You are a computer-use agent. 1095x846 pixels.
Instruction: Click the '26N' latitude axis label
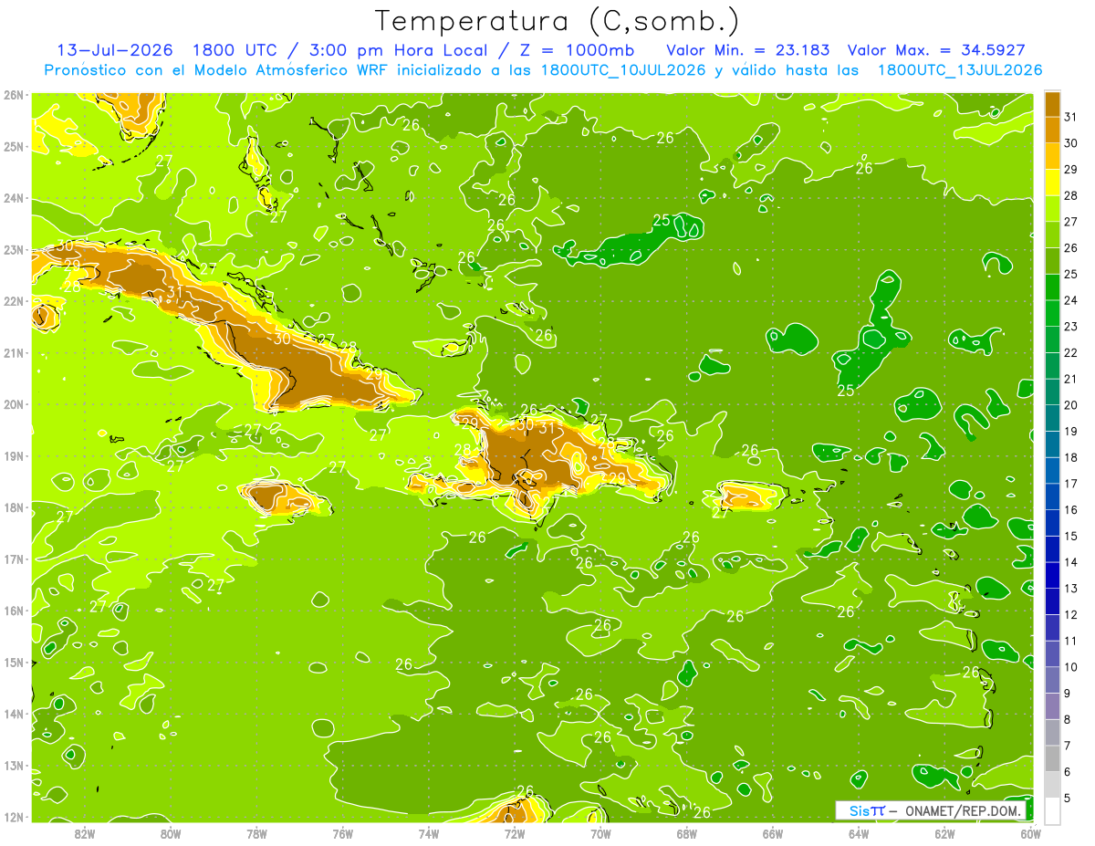tap(13, 95)
